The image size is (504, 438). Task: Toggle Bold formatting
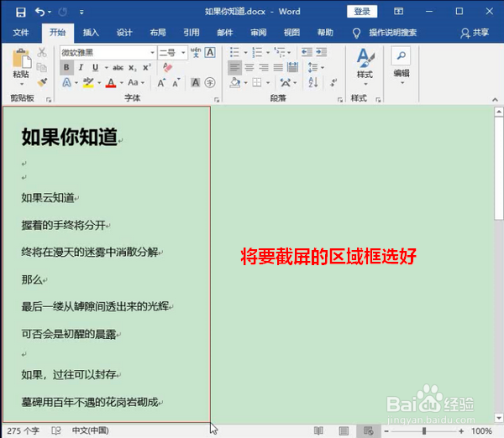[66, 67]
